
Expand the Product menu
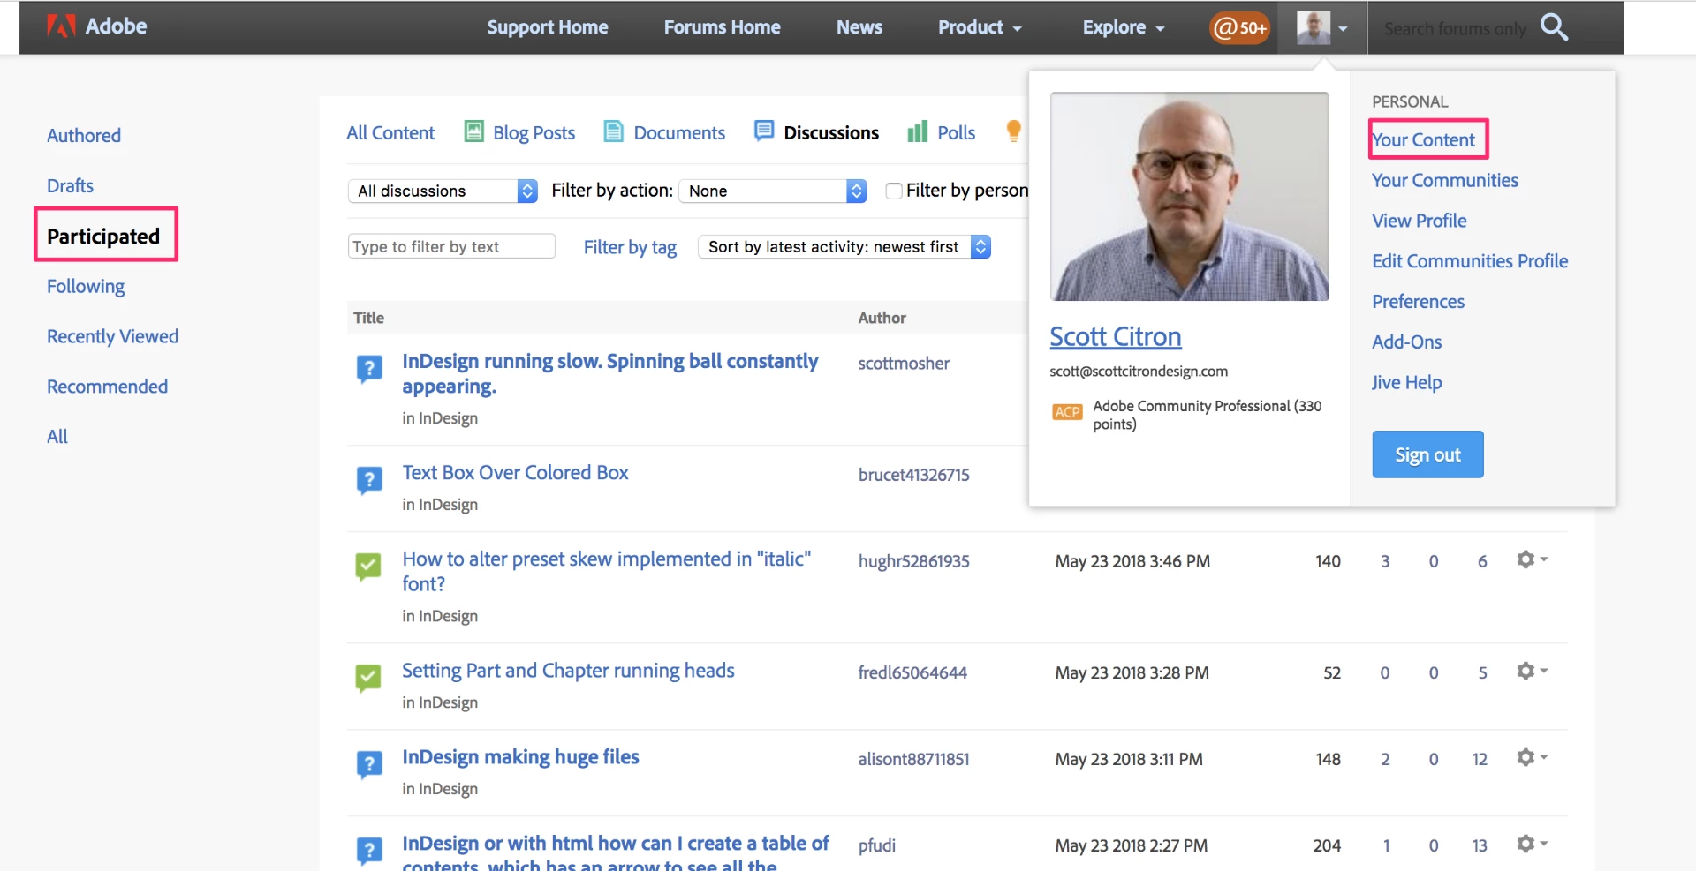point(980,27)
